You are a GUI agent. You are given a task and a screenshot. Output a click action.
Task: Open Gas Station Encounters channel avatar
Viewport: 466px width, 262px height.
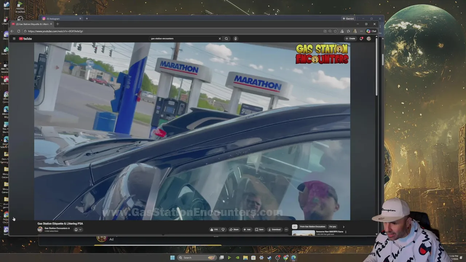tap(40, 229)
